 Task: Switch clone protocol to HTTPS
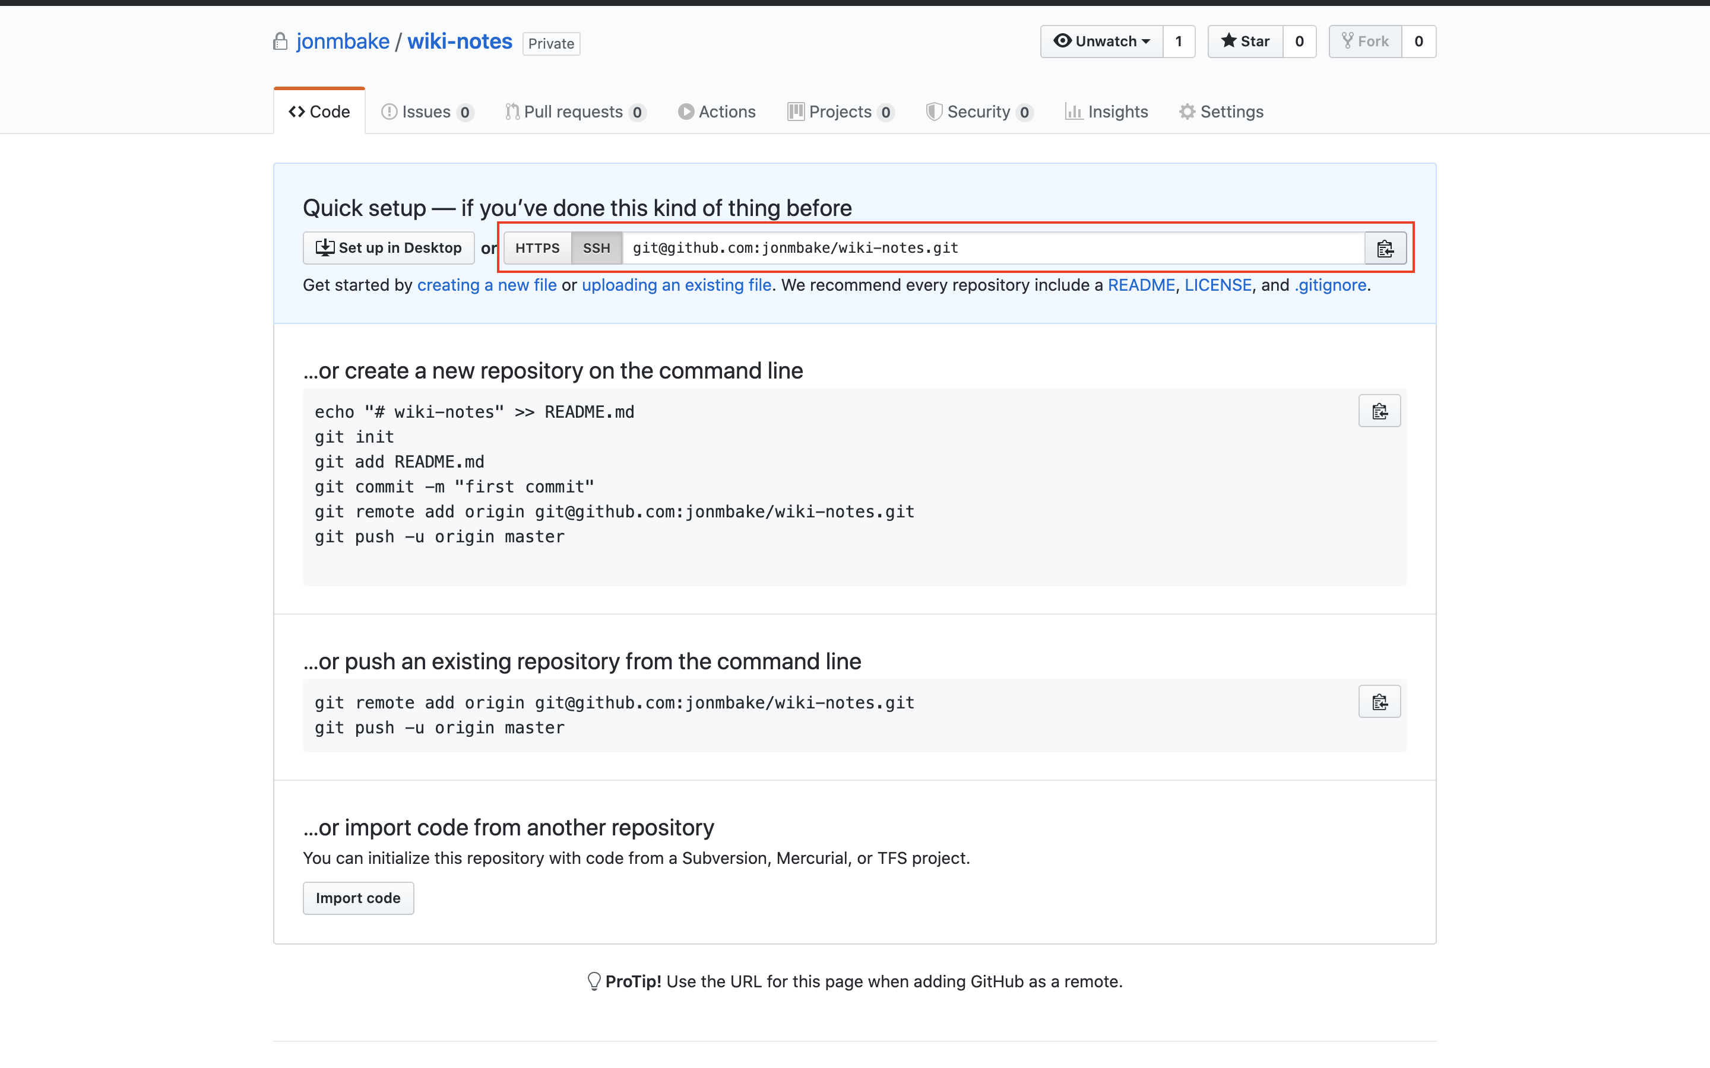point(537,248)
